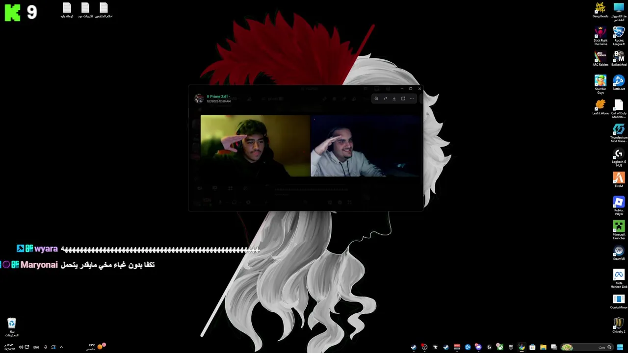Open the Thunderstore Mod Manager shortcut
This screenshot has width=628, height=353.
(x=619, y=133)
